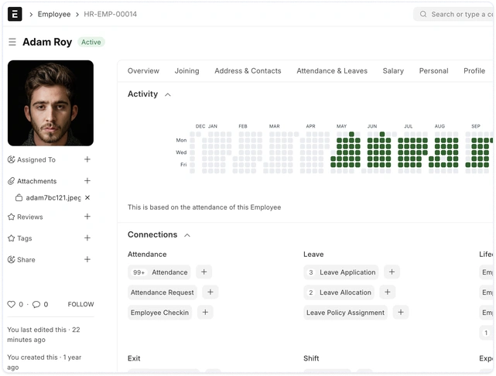The height and width of the screenshot is (376, 496).
Task: Click the search magnifier icon
Action: point(423,14)
